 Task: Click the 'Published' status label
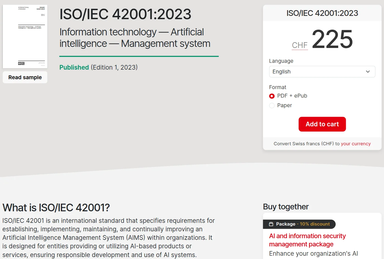[74, 67]
